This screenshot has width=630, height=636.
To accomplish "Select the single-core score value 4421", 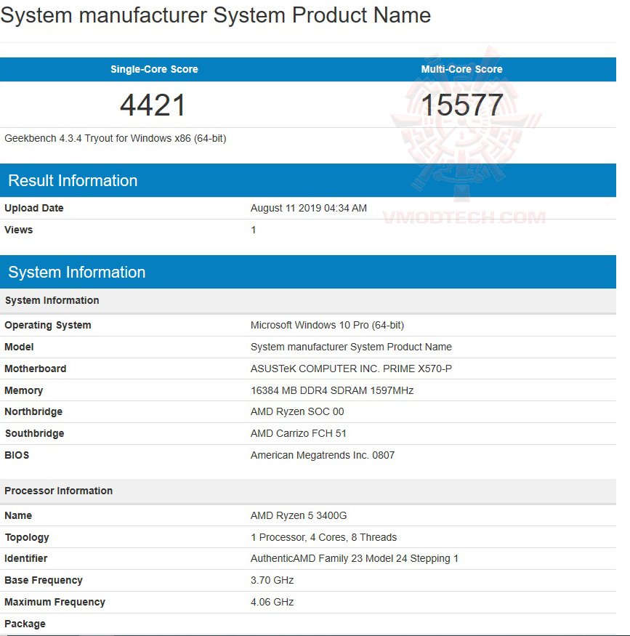I will pyautogui.click(x=153, y=105).
